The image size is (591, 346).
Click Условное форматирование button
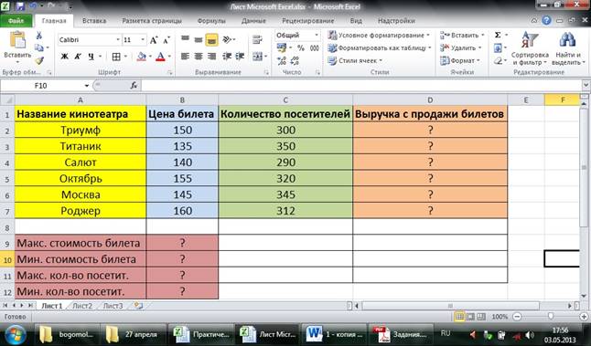click(379, 35)
